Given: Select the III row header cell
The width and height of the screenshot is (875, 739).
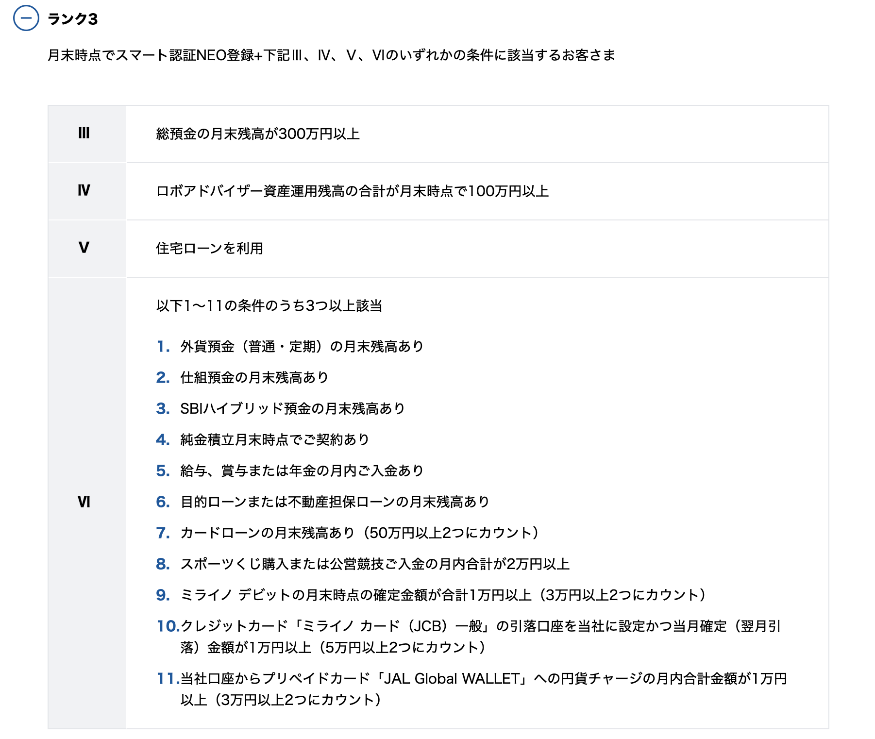Looking at the screenshot, I should point(84,134).
